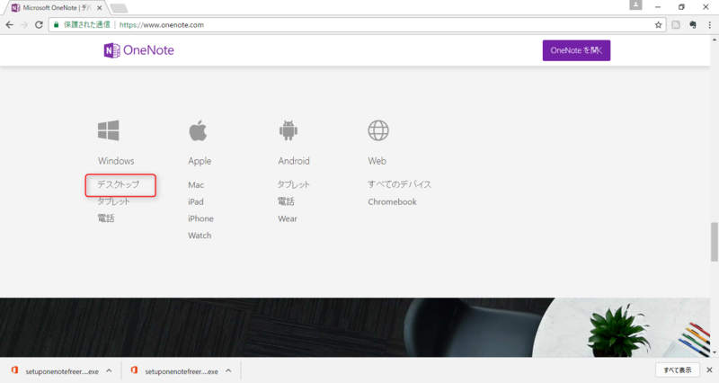Open the Android Wear link
The height and width of the screenshot is (383, 719).
288,218
